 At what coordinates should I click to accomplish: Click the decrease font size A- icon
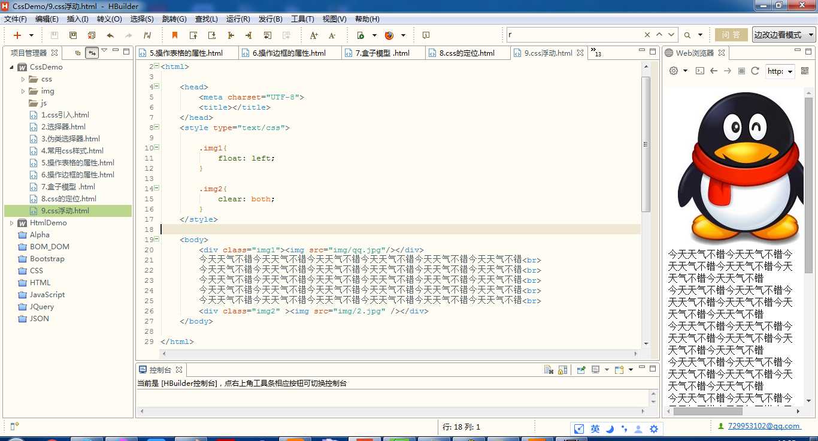[332, 35]
